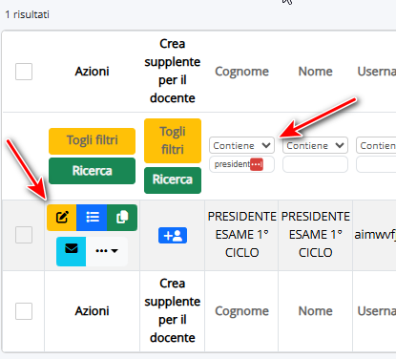Open the Nome Contiene filter dropdown
Screen dimensions: 396x359
point(315,145)
